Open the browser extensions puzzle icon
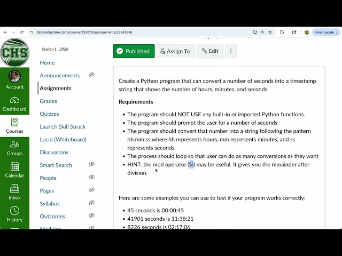 tap(282, 32)
